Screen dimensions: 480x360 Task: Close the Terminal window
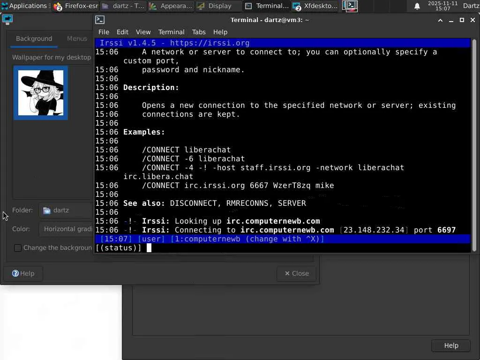[472, 20]
